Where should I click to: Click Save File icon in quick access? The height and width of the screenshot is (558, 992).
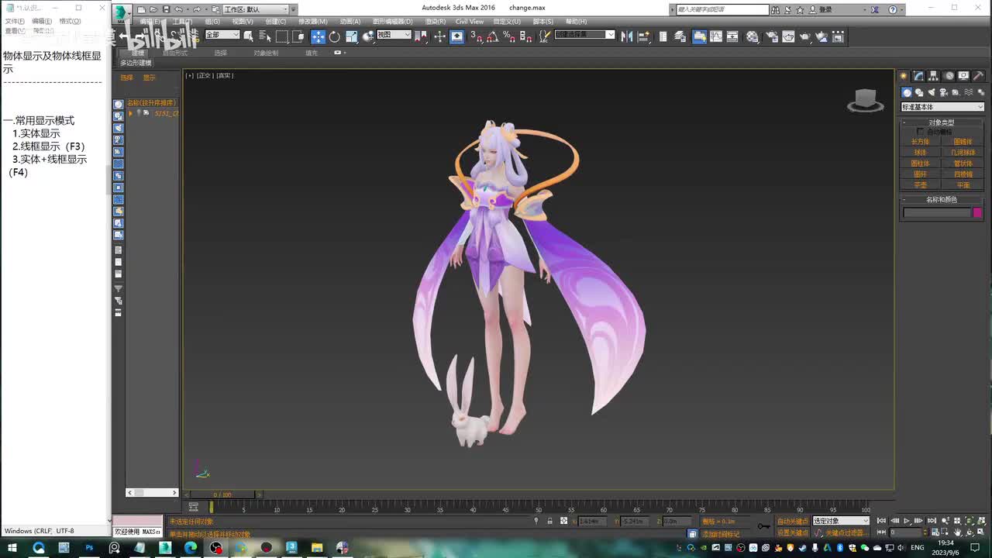[166, 9]
